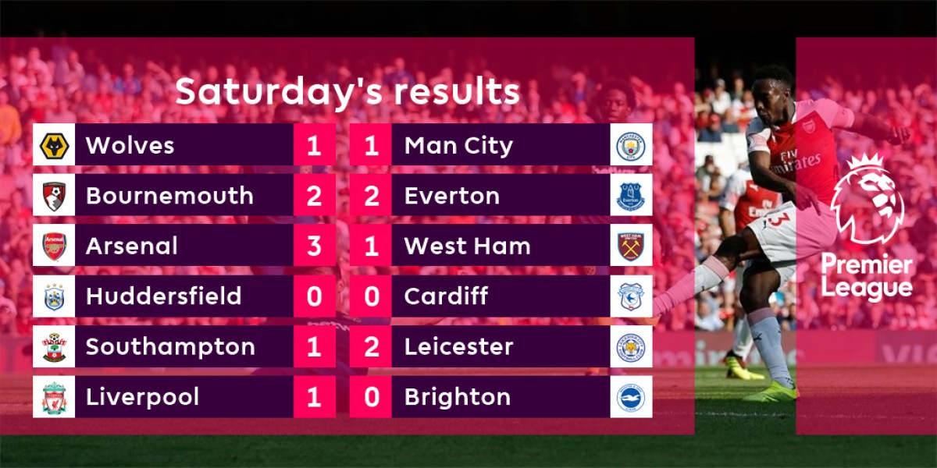Click the Southampton club crest

[x=54, y=346]
